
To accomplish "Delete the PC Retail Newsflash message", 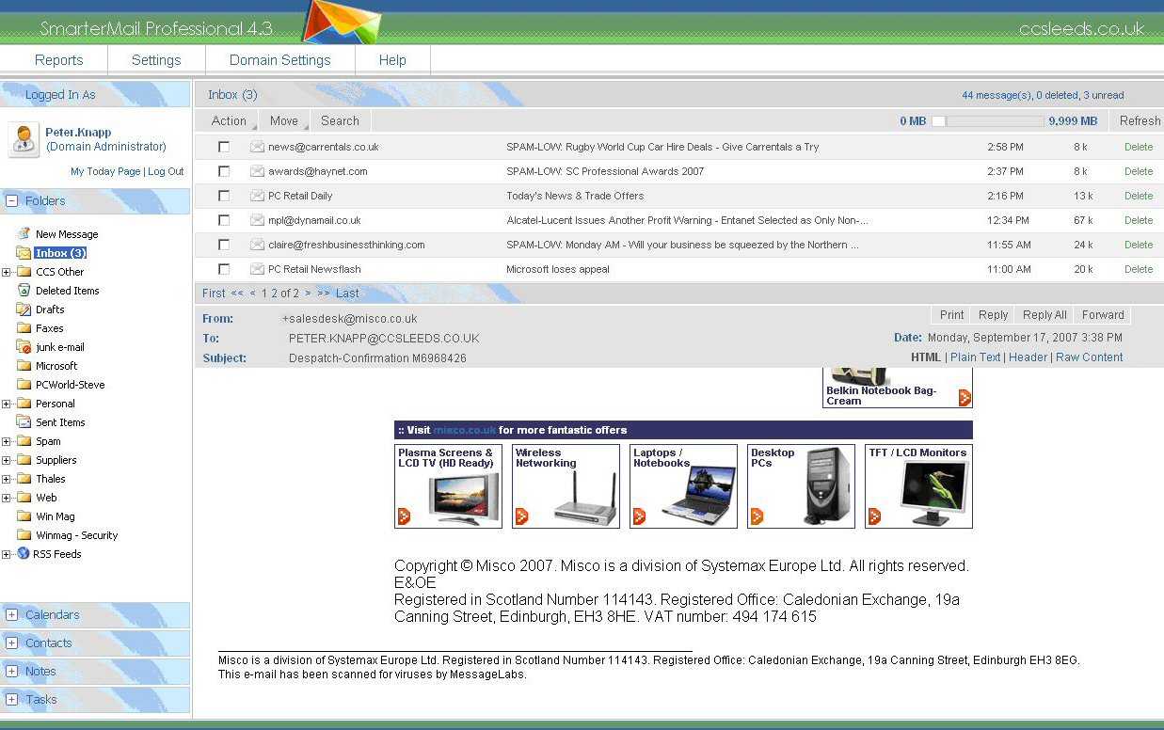I will tap(1139, 269).
